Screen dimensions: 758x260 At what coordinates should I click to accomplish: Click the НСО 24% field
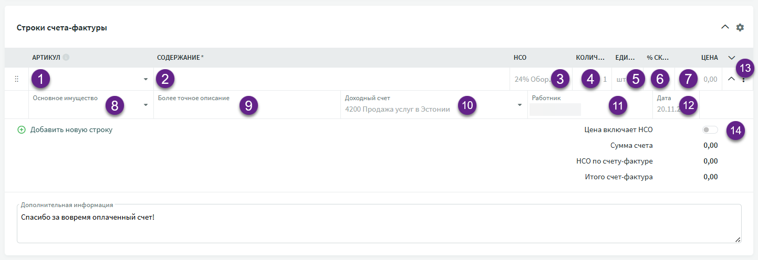click(x=531, y=80)
